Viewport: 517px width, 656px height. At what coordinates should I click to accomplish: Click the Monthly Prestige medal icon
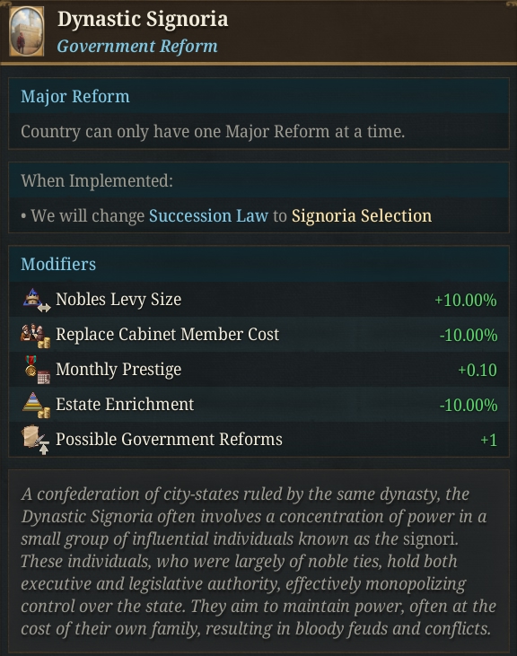(37, 370)
